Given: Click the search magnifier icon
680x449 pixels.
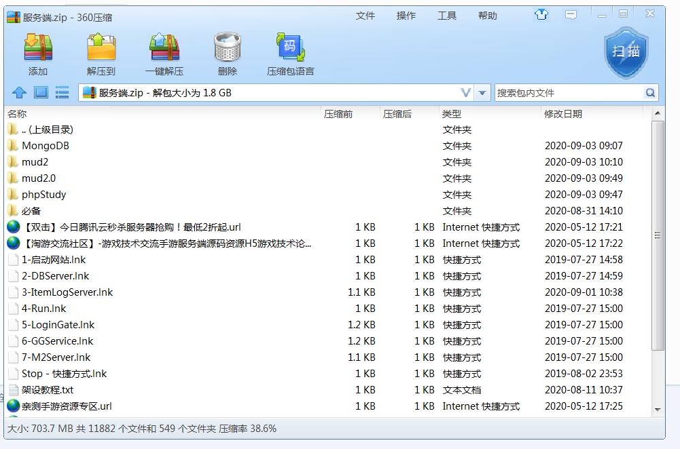Looking at the screenshot, I should pos(650,93).
